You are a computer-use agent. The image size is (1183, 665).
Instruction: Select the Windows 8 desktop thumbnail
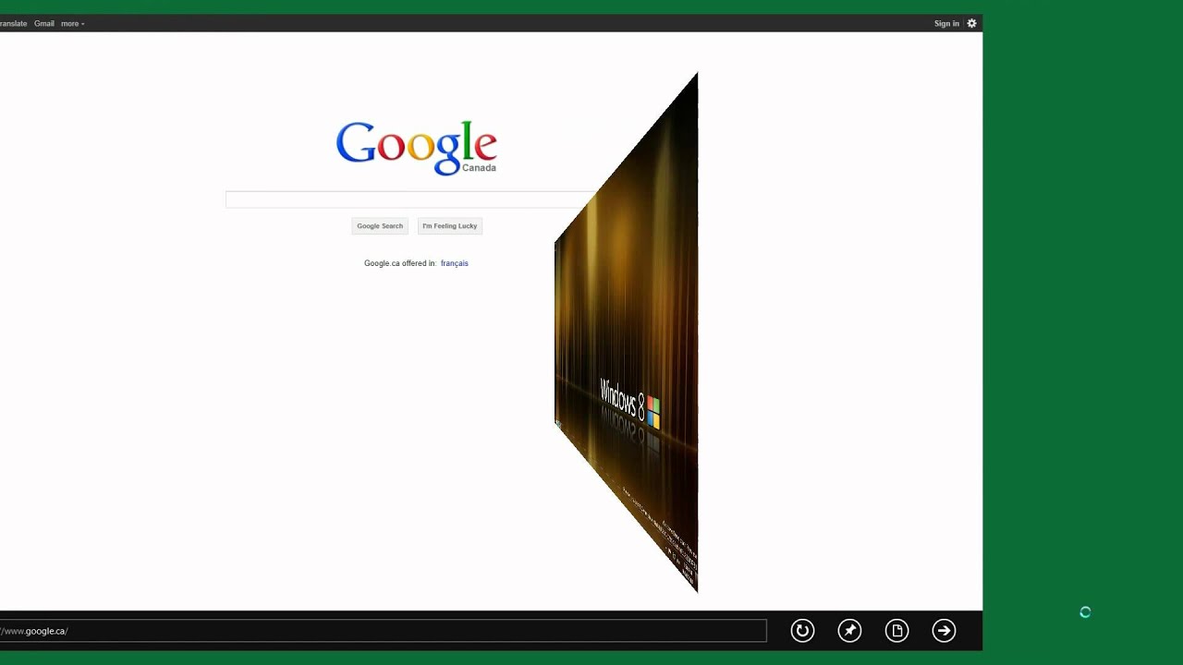(x=627, y=332)
